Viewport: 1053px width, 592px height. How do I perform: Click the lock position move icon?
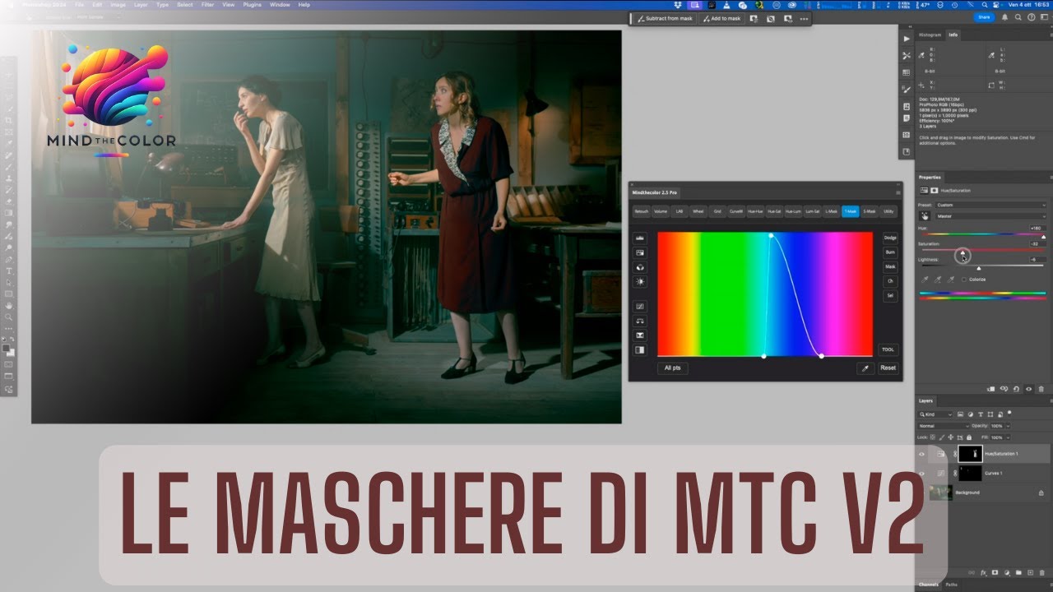tap(950, 437)
